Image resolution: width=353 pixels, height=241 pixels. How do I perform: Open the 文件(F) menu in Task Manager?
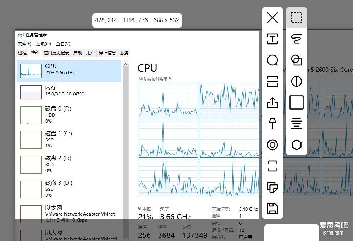[x=24, y=44]
